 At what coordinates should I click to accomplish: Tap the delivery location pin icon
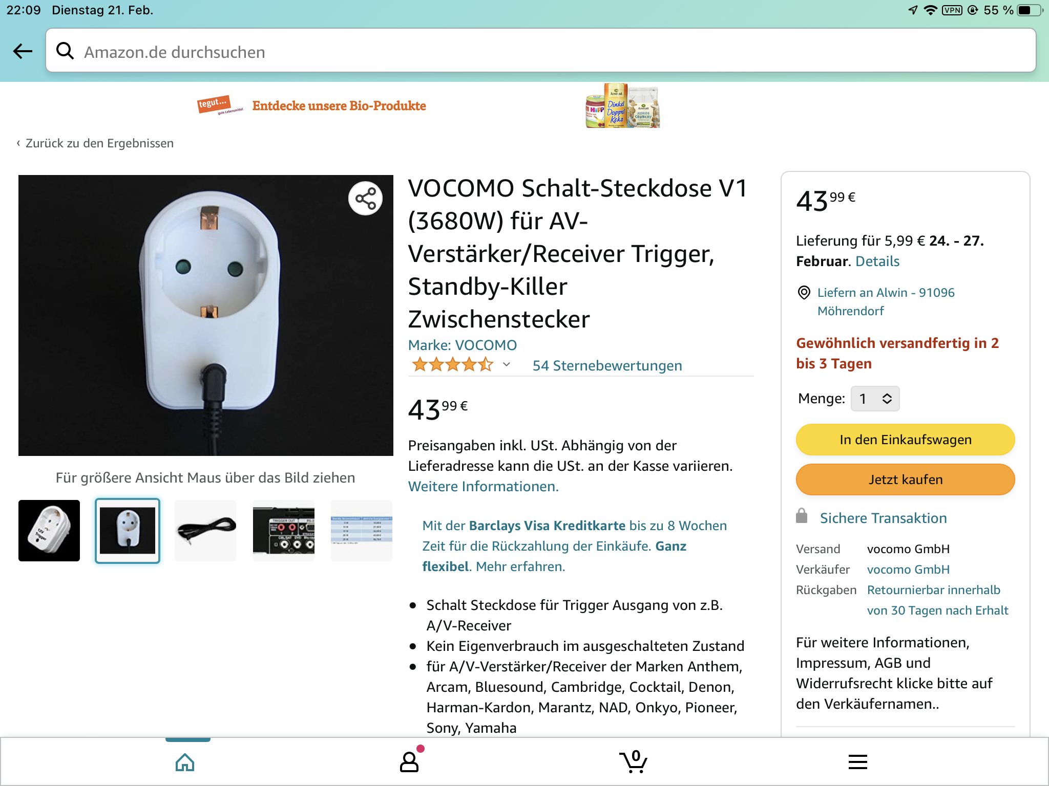804,293
